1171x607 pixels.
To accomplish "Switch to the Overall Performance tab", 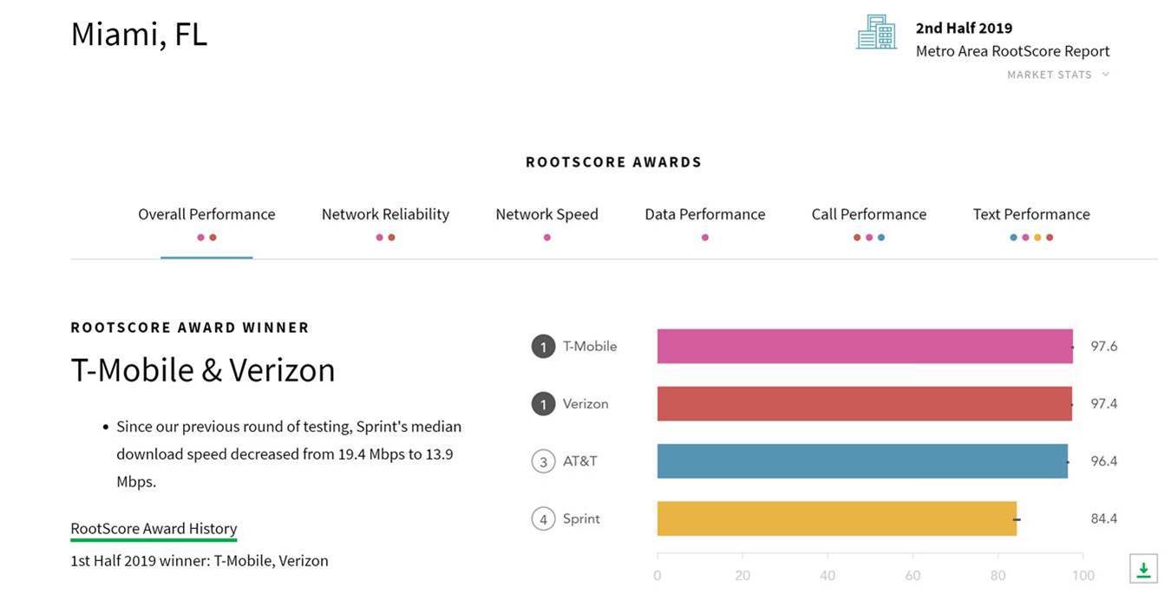I will (206, 214).
